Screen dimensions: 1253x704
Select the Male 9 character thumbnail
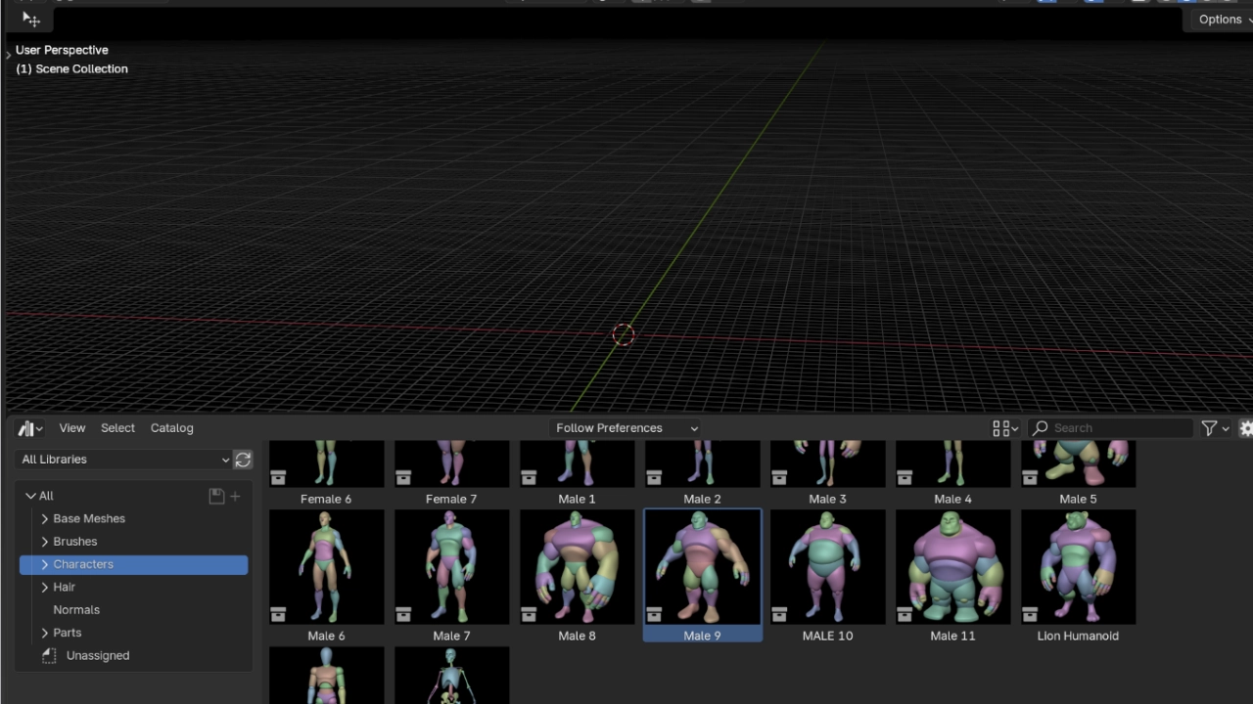[x=702, y=567]
